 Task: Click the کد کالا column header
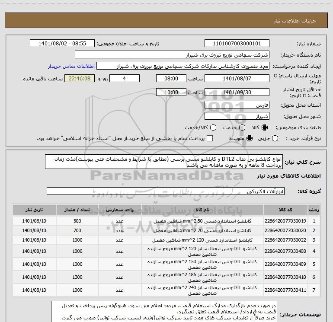point(285,210)
